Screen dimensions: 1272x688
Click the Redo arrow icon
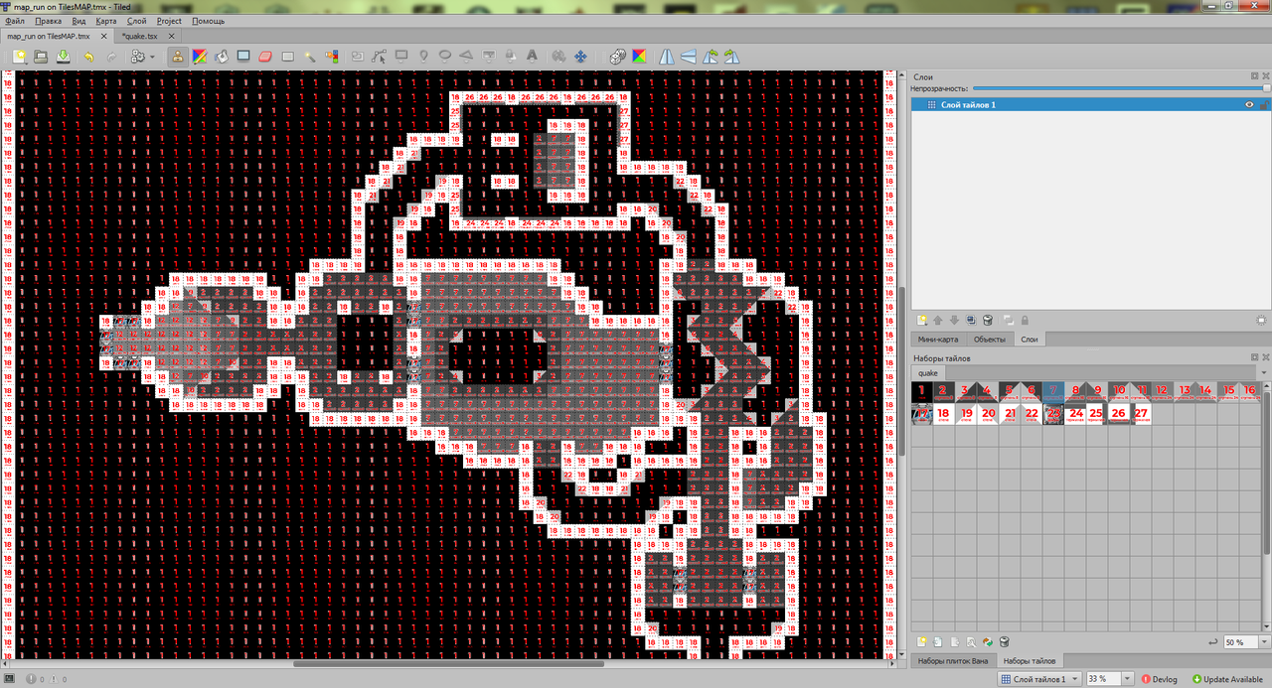[111, 57]
